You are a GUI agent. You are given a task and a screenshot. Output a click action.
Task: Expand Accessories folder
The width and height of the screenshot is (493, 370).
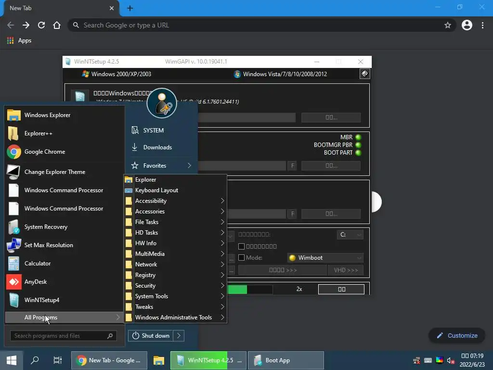coord(175,211)
